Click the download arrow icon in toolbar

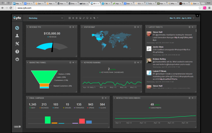(91, 18)
